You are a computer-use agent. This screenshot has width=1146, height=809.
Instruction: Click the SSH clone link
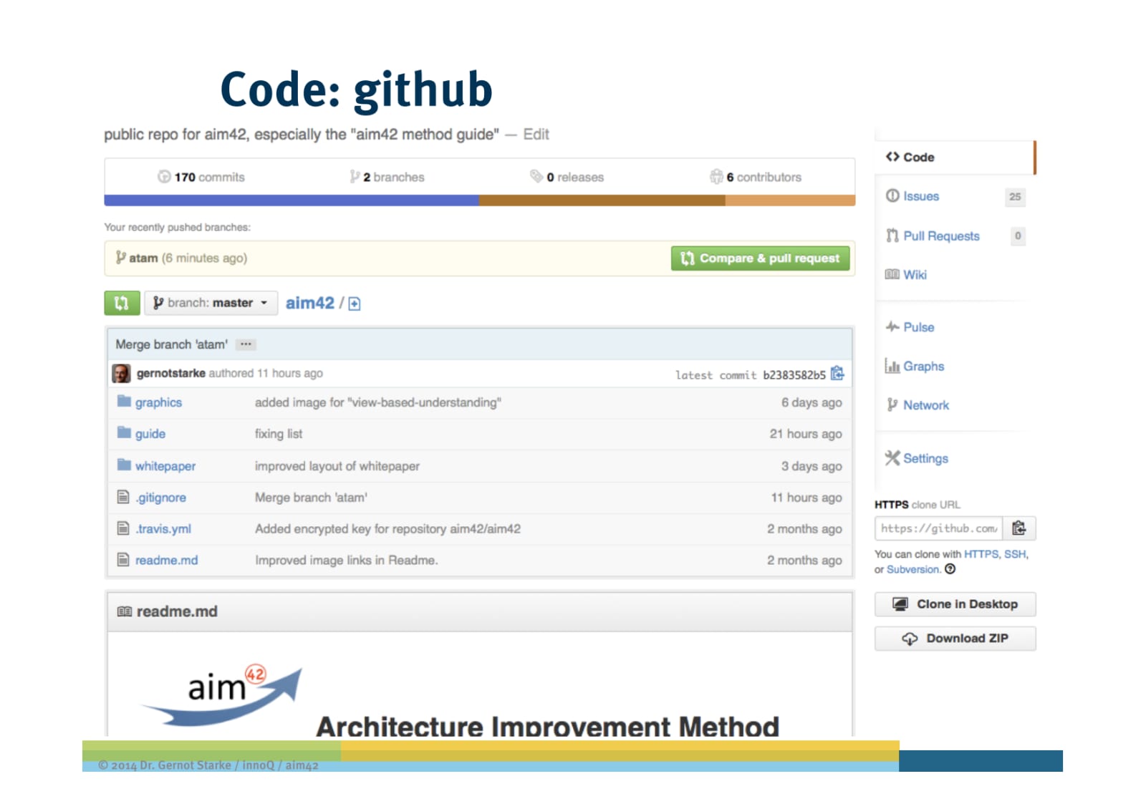pos(1015,554)
